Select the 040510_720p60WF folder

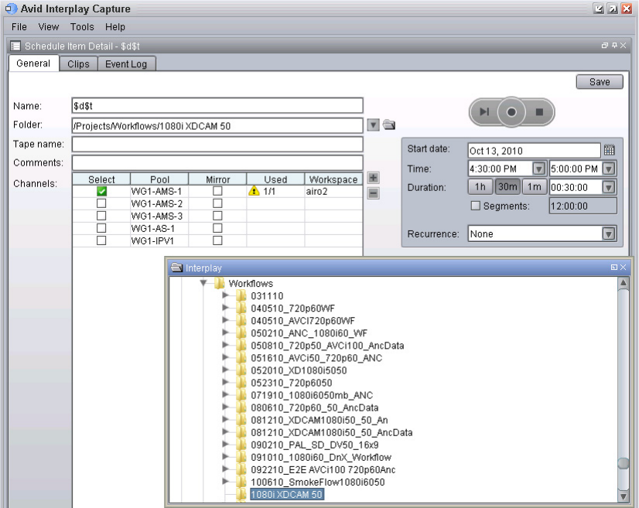(x=292, y=308)
